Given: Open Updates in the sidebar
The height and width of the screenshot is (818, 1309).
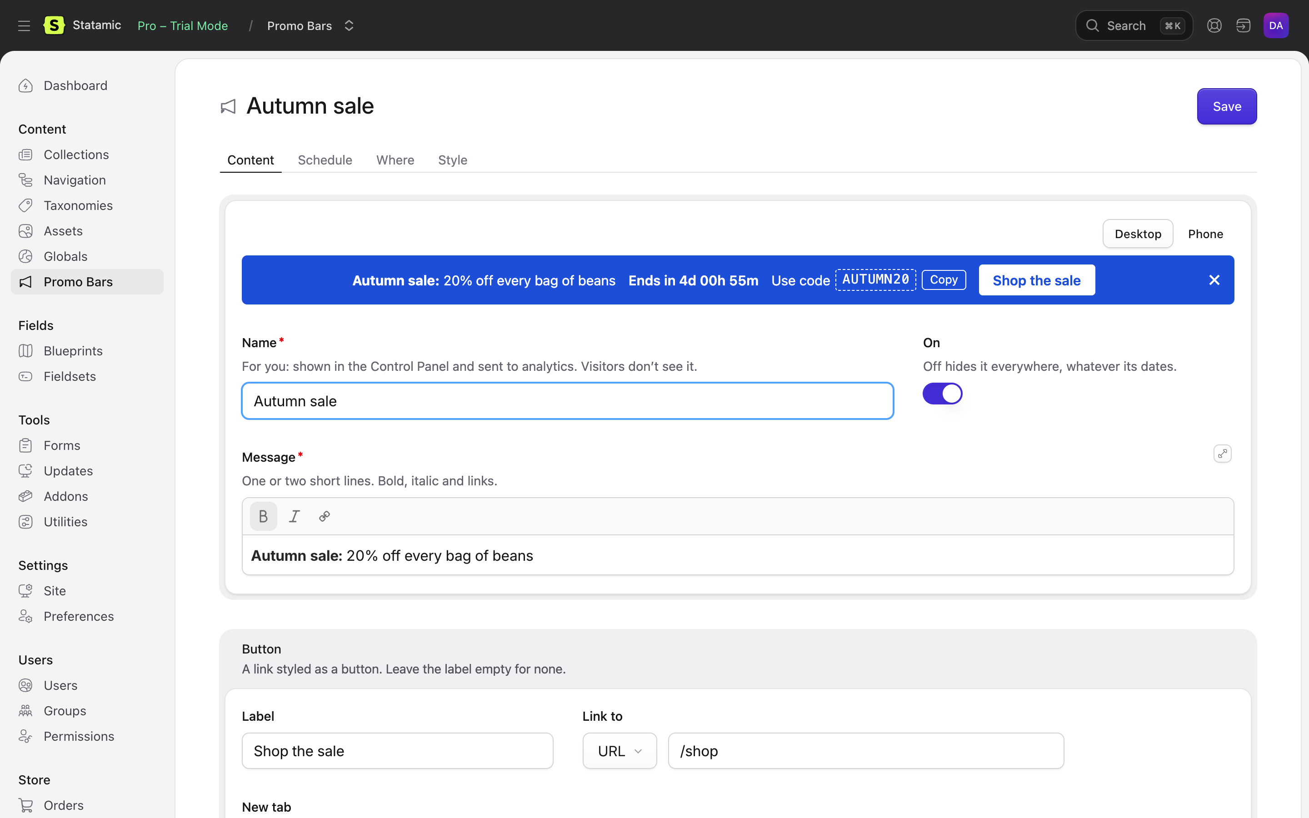Looking at the screenshot, I should [x=87, y=471].
